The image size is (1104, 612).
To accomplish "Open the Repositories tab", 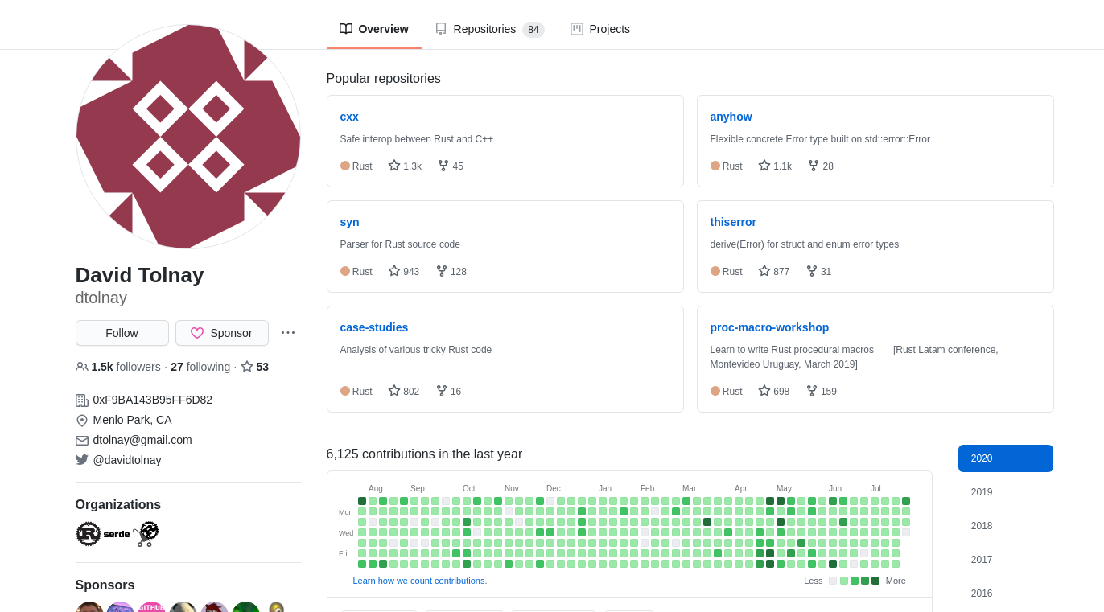I will tap(490, 29).
